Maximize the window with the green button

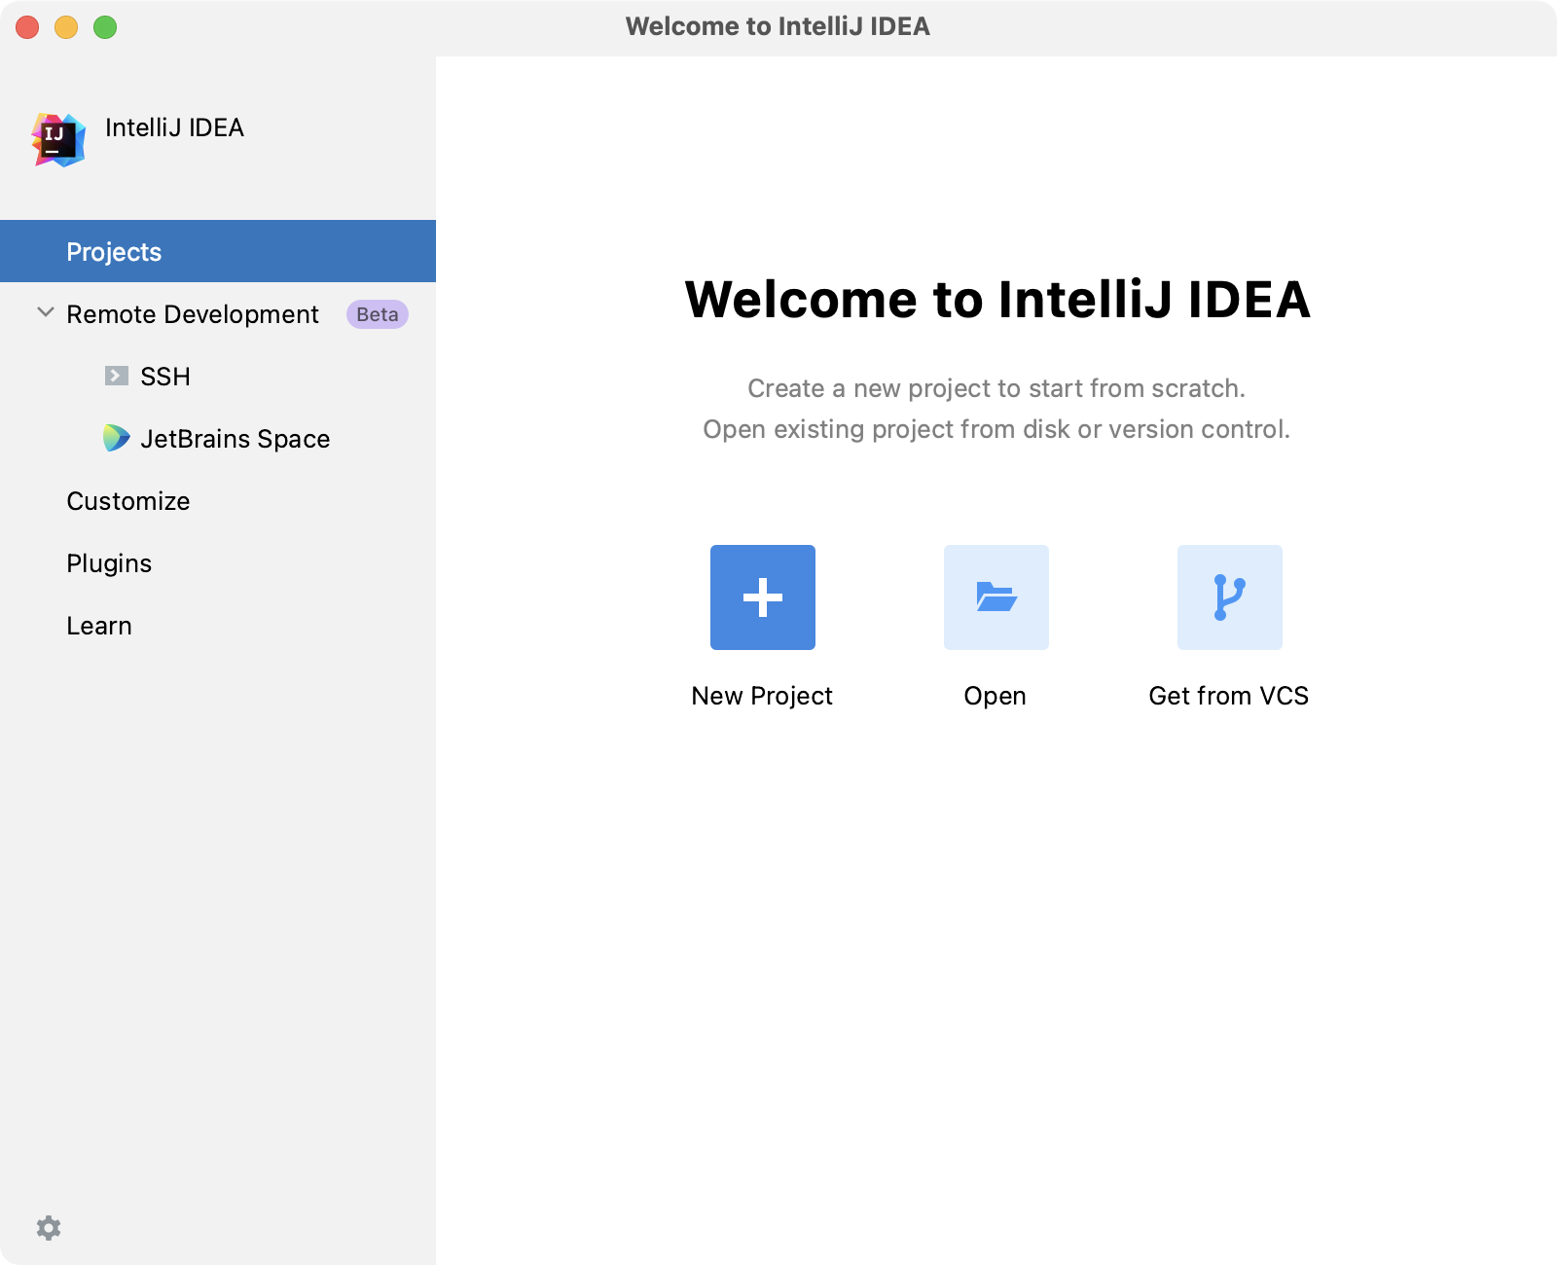[x=105, y=27]
